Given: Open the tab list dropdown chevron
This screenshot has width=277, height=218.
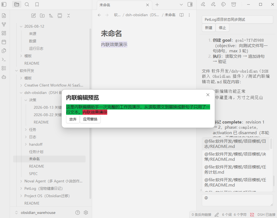Looking at the screenshot, I should pyautogui.click(x=181, y=5).
